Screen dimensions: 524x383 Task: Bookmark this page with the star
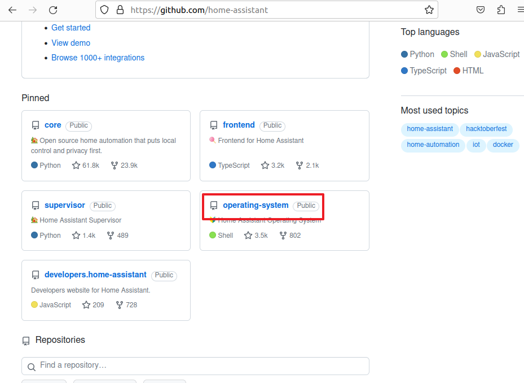[x=429, y=10]
